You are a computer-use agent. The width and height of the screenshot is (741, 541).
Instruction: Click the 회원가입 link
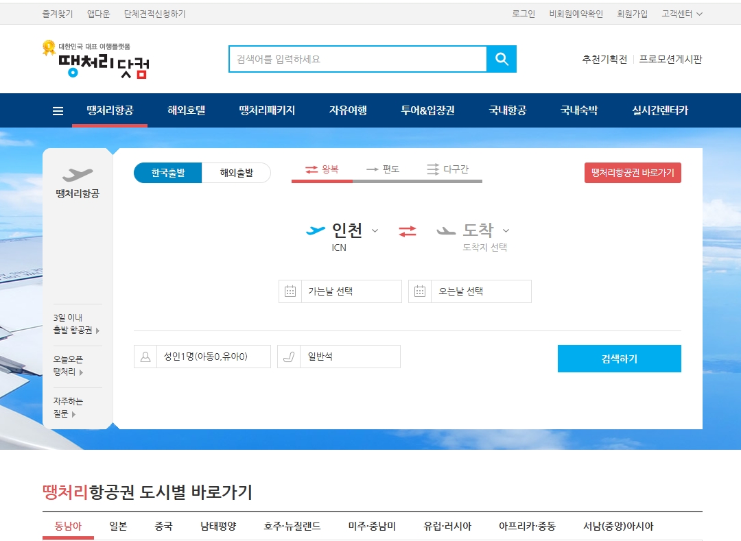pos(632,14)
